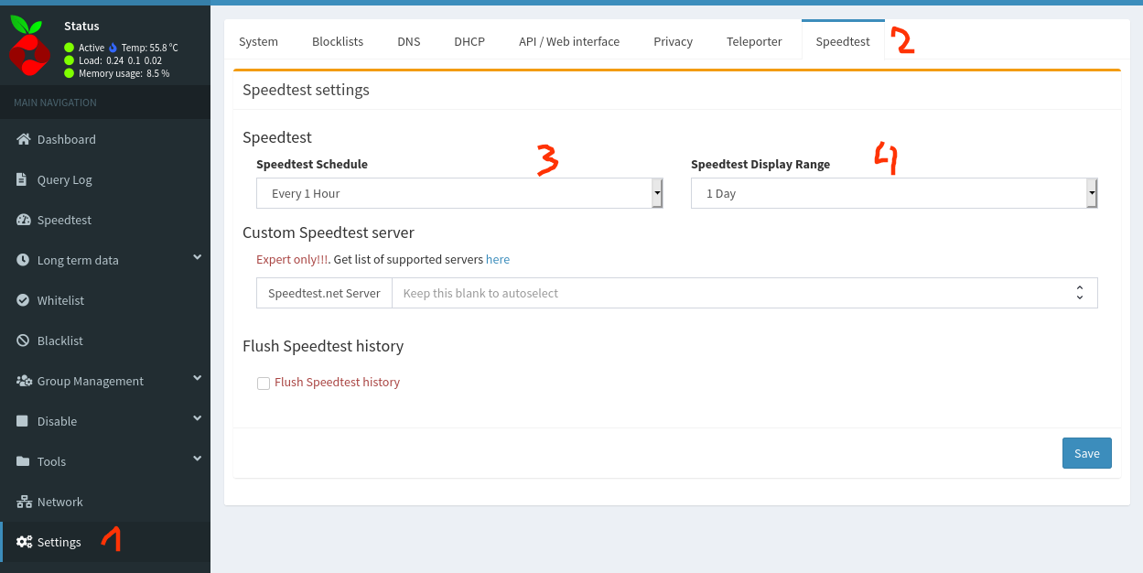Open the Network page

[x=105, y=502]
